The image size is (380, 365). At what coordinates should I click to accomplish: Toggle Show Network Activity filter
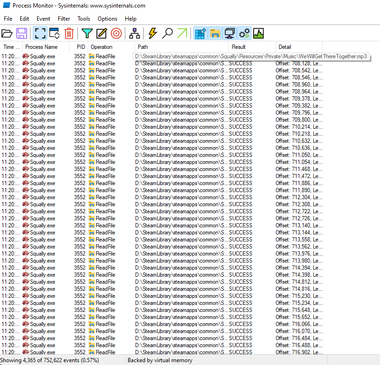[x=229, y=33]
